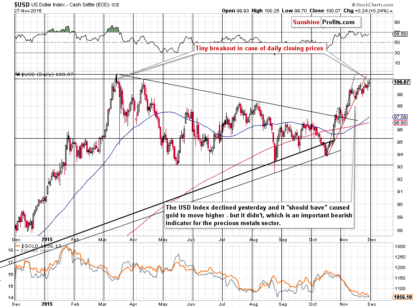Click the silver axis label 15
This screenshot has width=413, height=308.
pyautogui.click(x=11, y=286)
